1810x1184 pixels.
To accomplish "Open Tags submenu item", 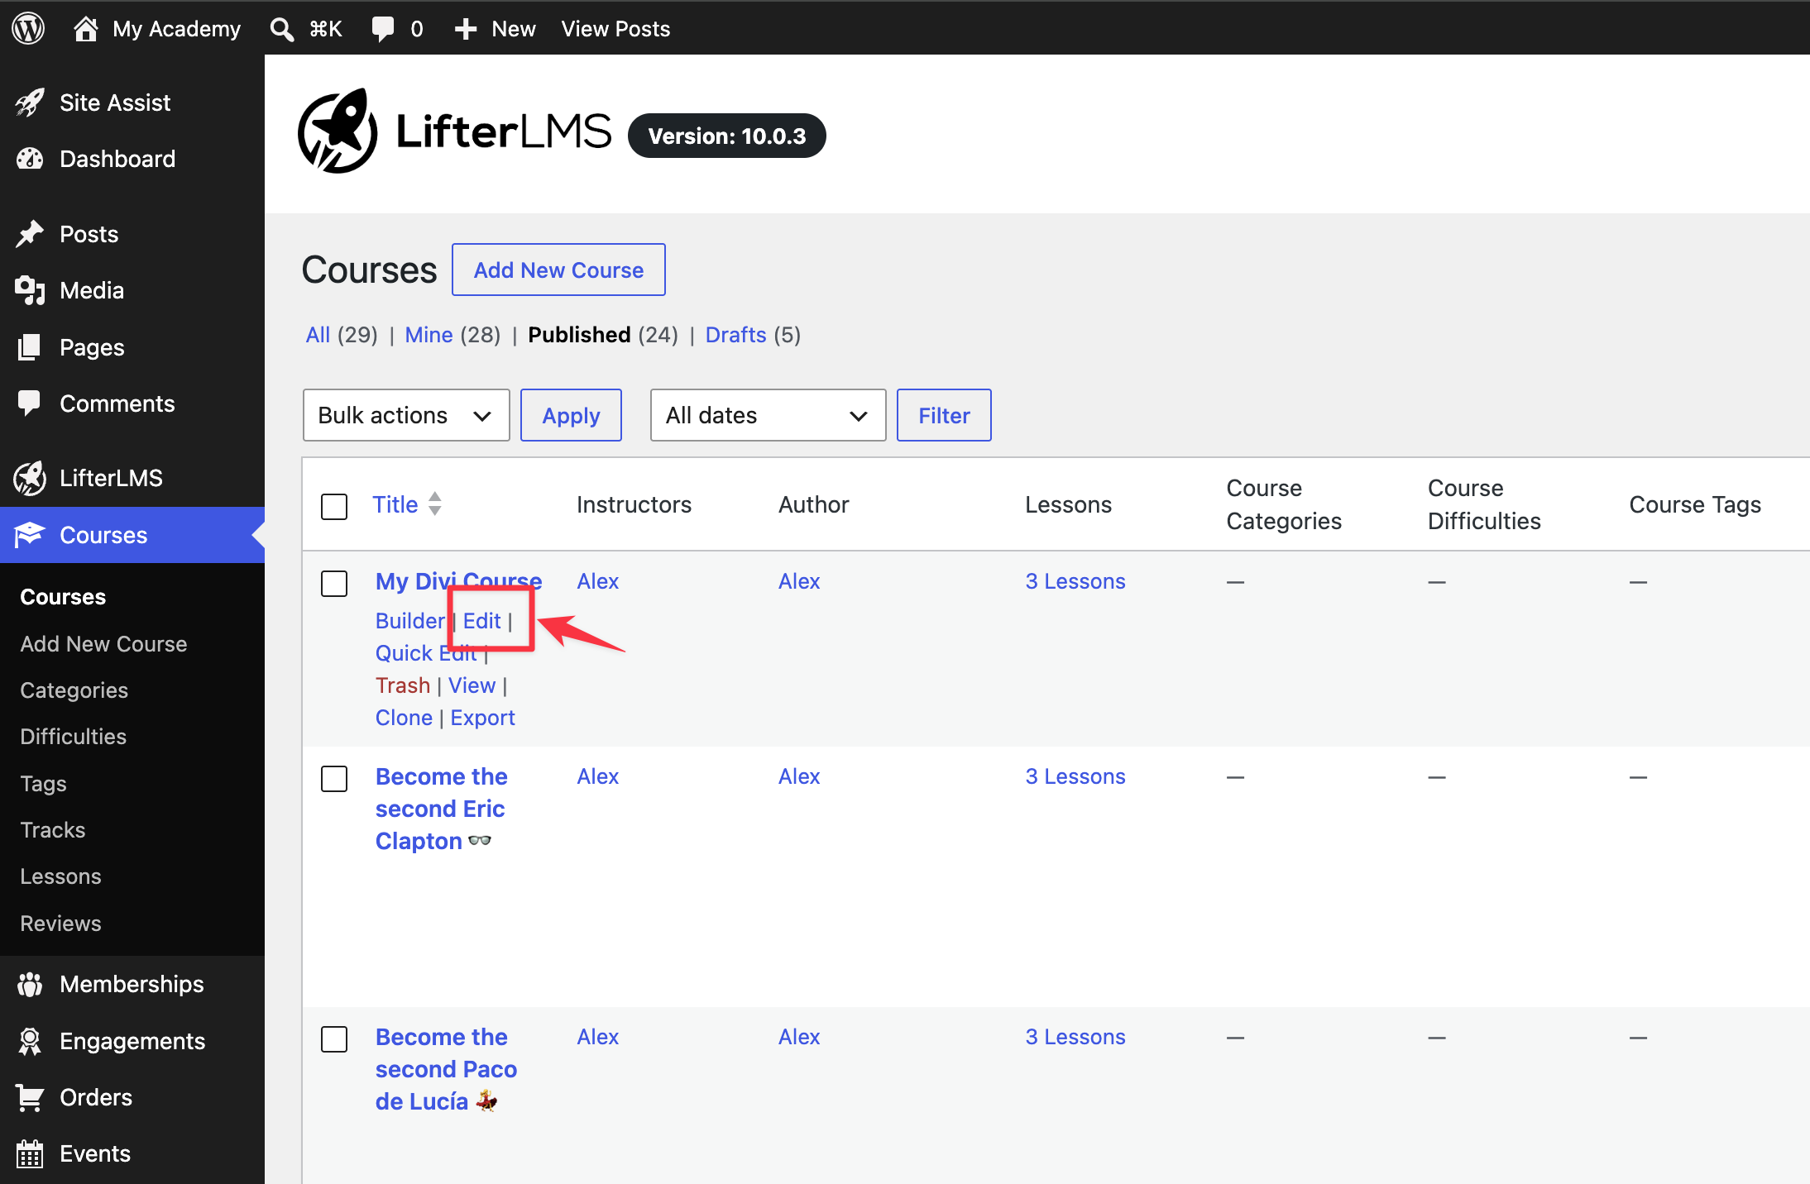I will point(43,784).
